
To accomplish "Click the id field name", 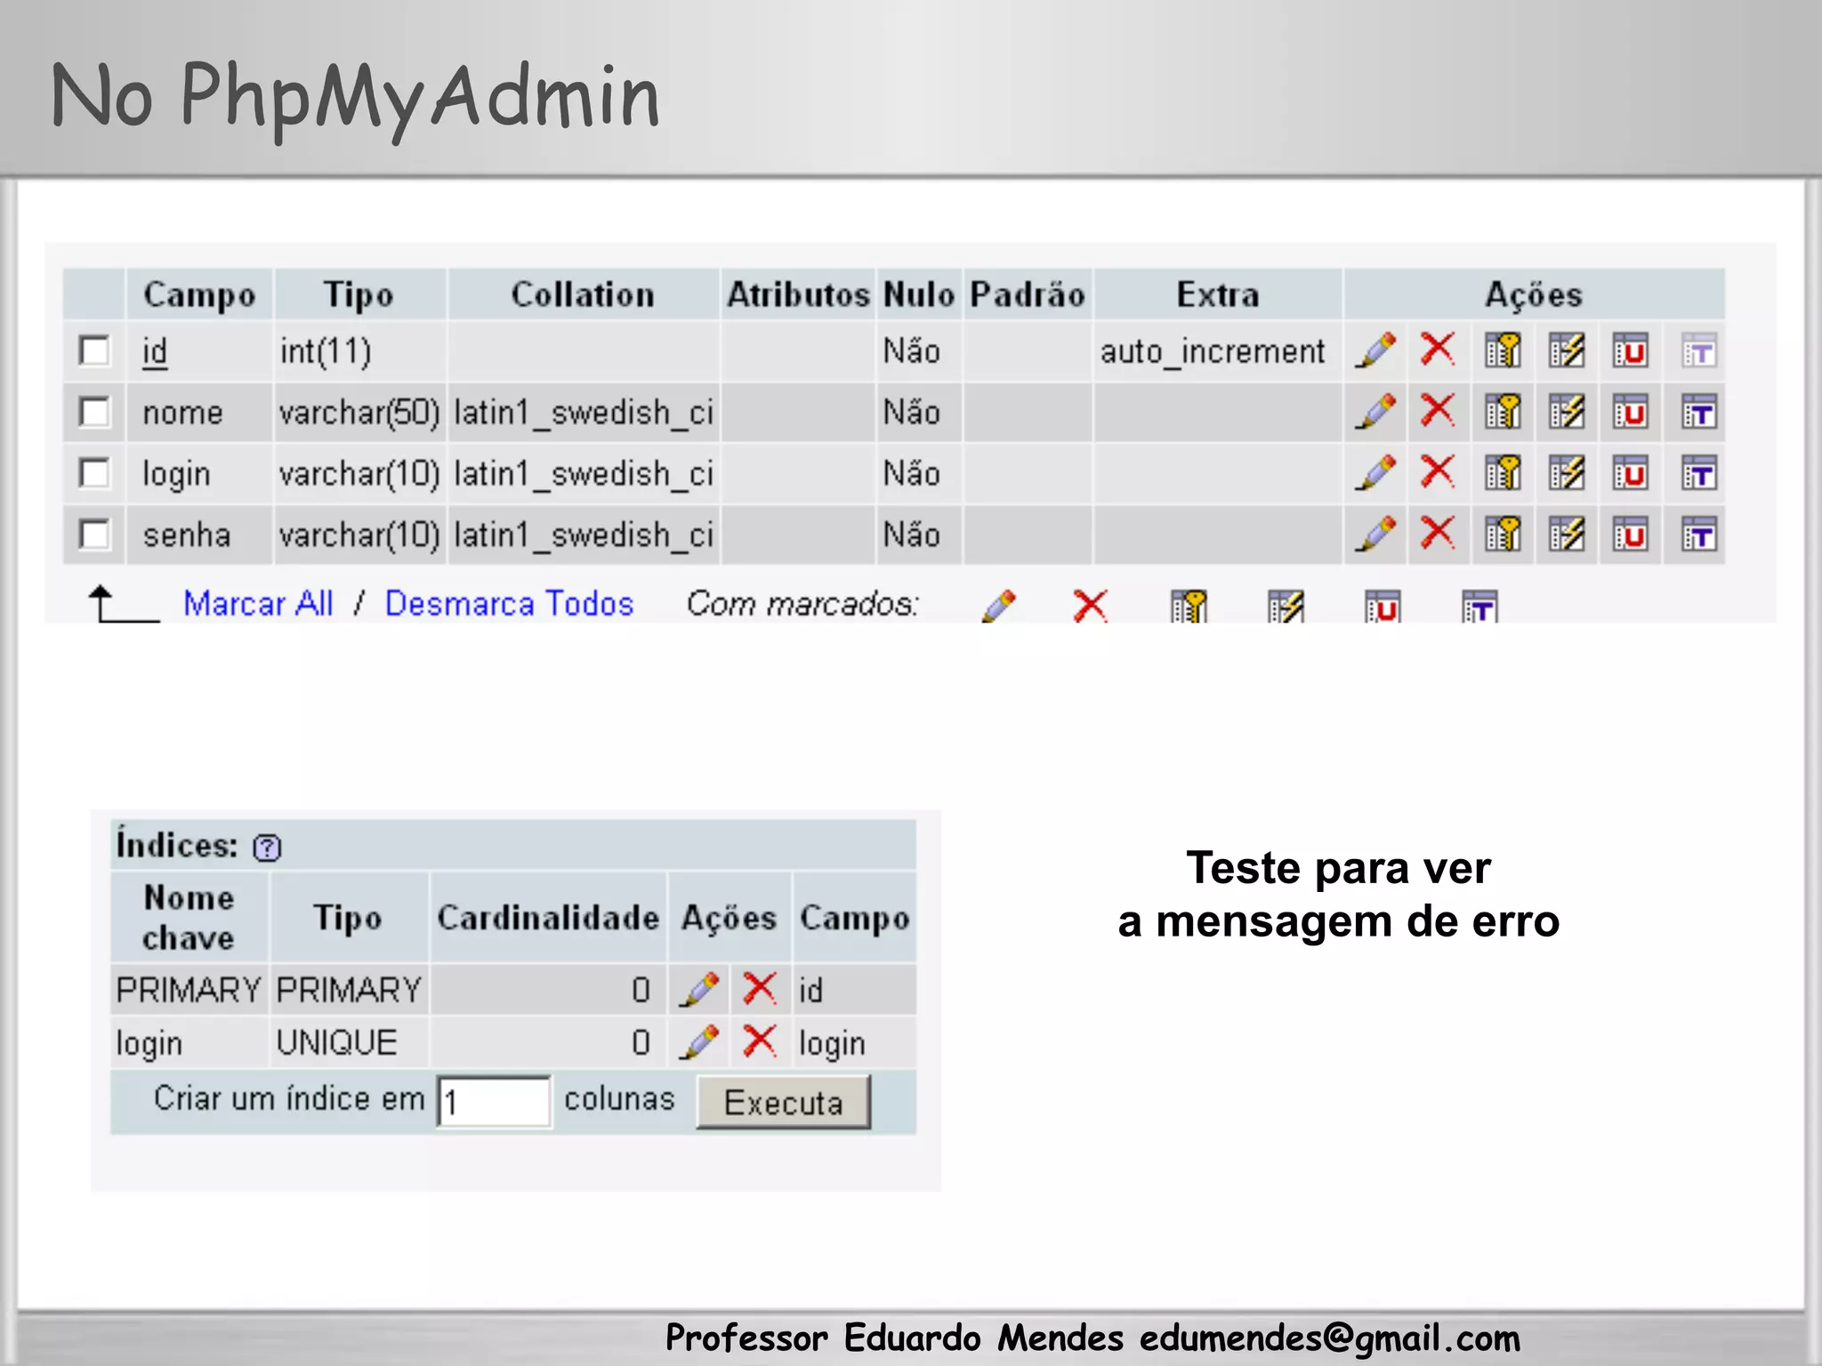I will [x=155, y=352].
